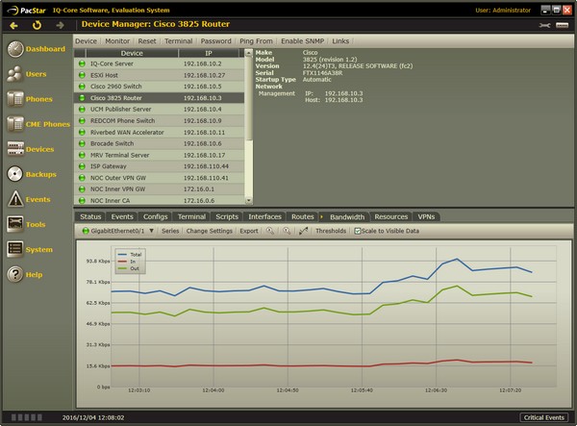
Task: Open the Events warning icon
Action: coord(16,199)
